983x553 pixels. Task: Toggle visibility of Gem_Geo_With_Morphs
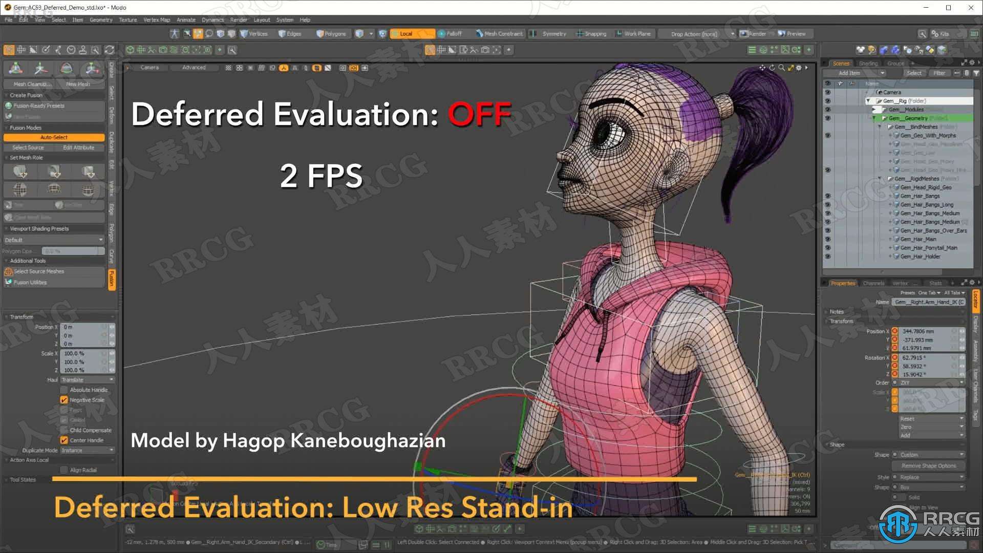(x=827, y=136)
